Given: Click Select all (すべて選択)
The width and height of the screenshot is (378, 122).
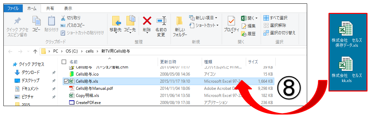Looking at the screenshot, I should [x=275, y=18].
